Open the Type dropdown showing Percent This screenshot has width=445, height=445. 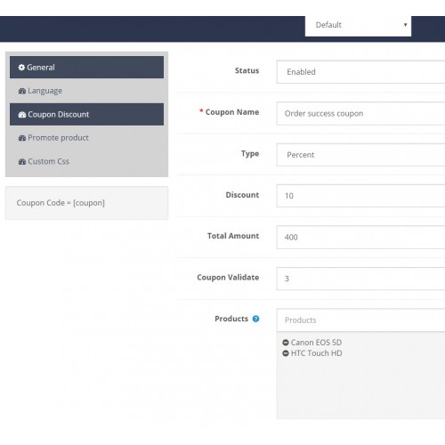(360, 155)
